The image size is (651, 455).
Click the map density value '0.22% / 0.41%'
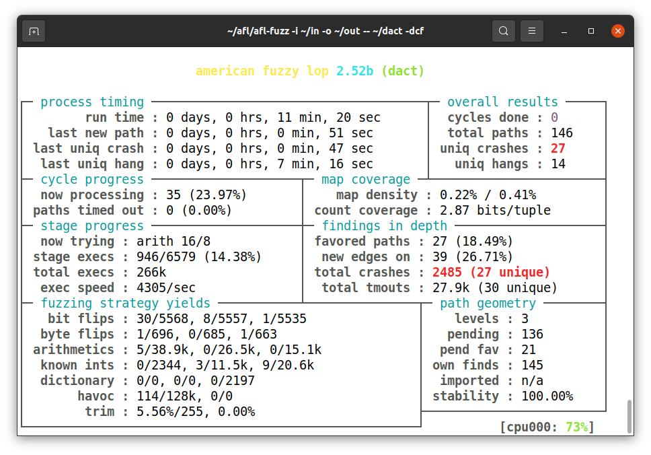point(488,195)
